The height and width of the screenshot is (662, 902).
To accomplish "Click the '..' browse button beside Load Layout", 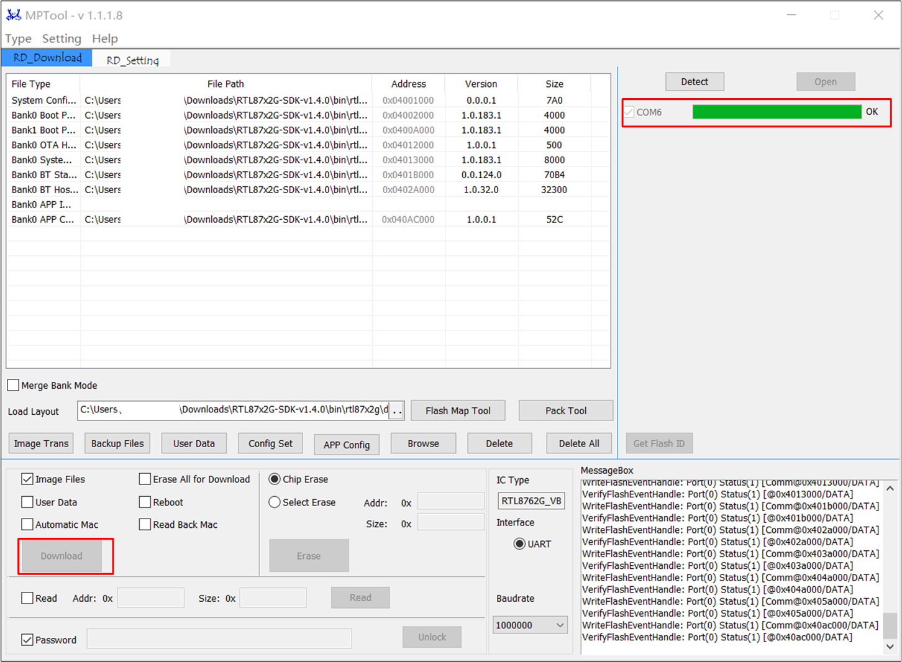I will 397,410.
